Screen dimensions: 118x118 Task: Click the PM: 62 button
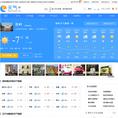coord(26,55)
